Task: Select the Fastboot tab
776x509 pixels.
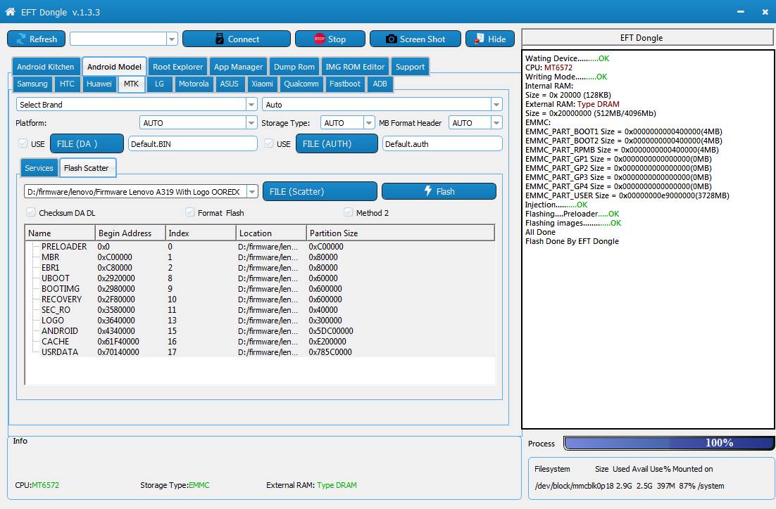Action: (345, 84)
